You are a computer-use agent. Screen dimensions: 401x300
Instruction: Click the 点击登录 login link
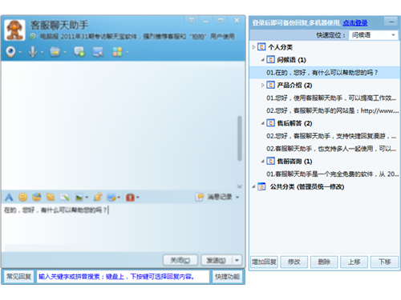point(355,23)
